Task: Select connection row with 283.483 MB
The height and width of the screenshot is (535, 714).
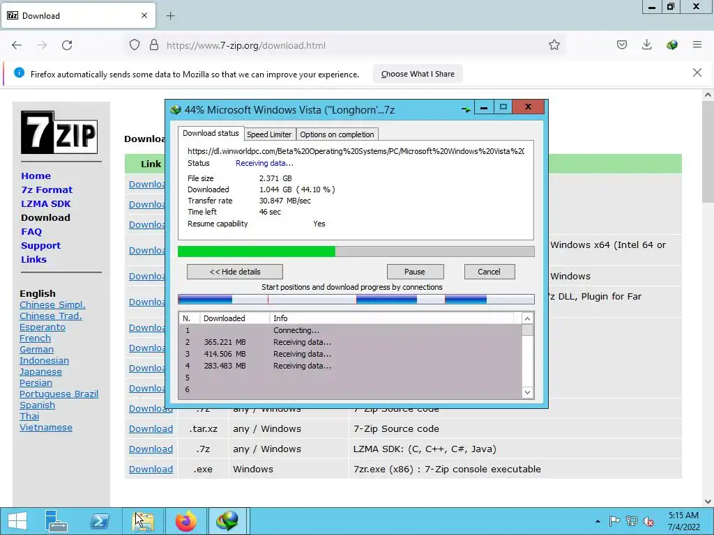Action: point(351,366)
